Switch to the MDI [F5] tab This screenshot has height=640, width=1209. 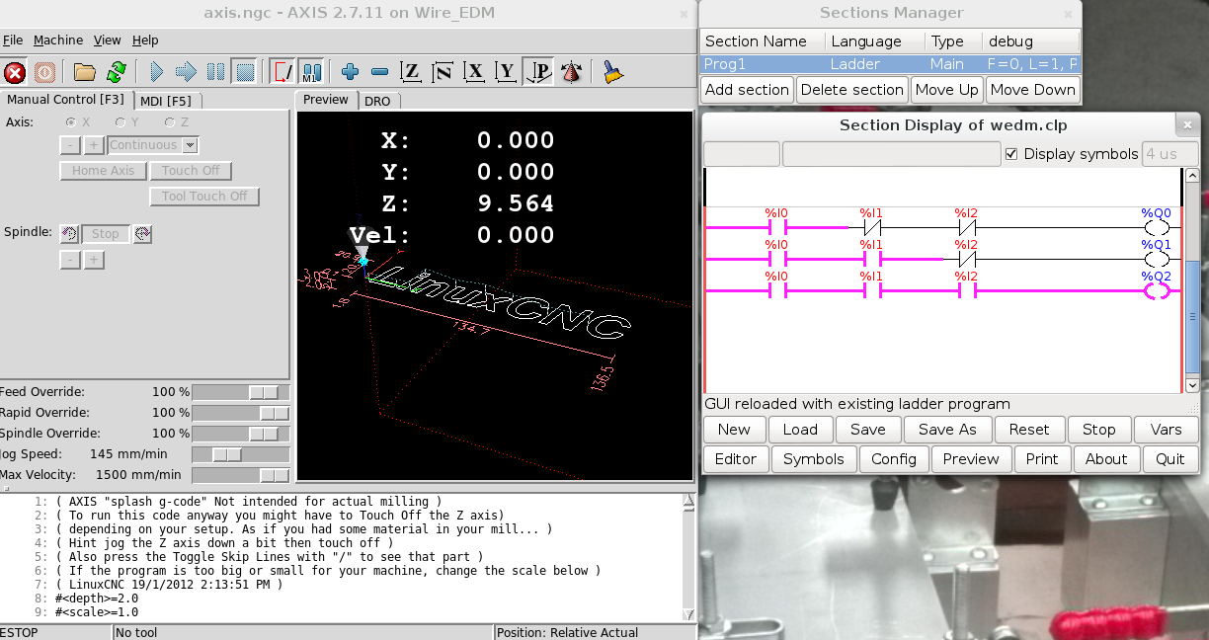point(165,101)
